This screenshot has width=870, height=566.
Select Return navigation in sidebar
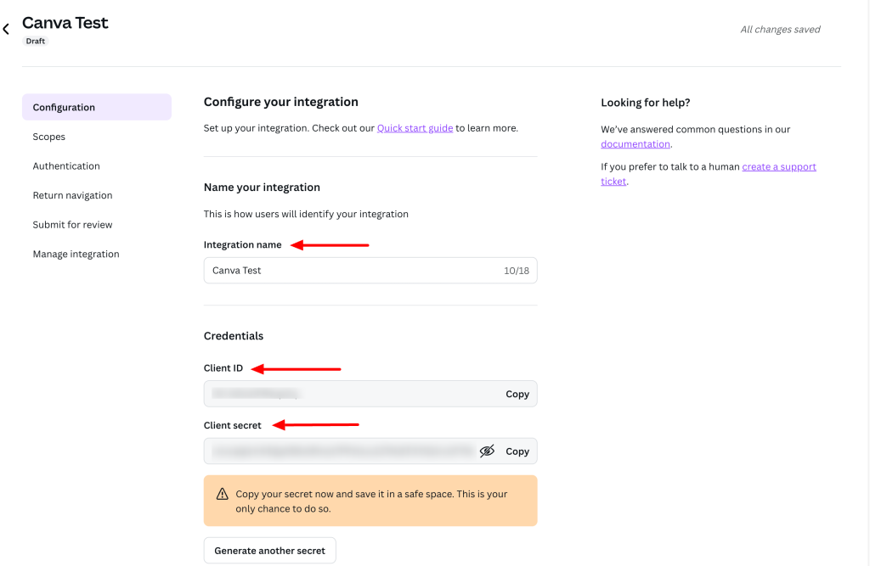72,195
